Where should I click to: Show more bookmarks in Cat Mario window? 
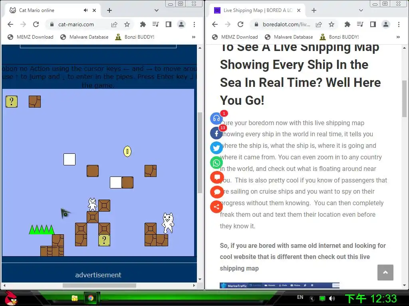[194, 37]
